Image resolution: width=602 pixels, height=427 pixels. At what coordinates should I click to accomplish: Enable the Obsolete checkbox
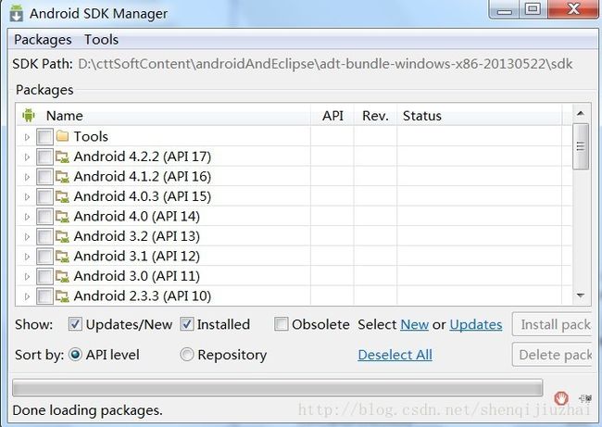tap(281, 324)
